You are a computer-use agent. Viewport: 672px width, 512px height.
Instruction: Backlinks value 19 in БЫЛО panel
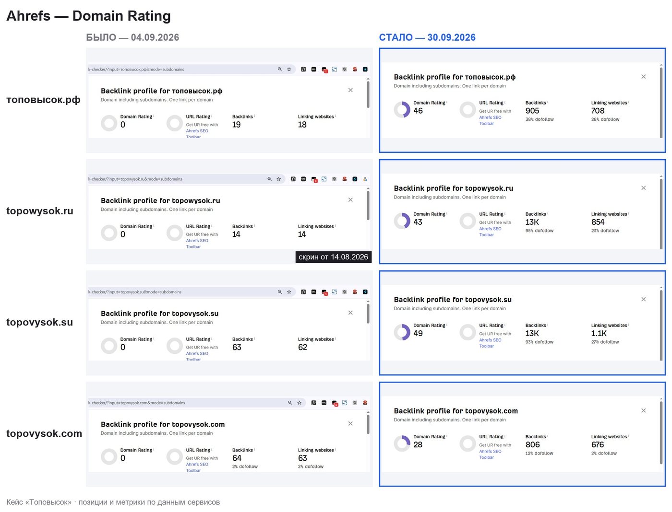coord(237,125)
